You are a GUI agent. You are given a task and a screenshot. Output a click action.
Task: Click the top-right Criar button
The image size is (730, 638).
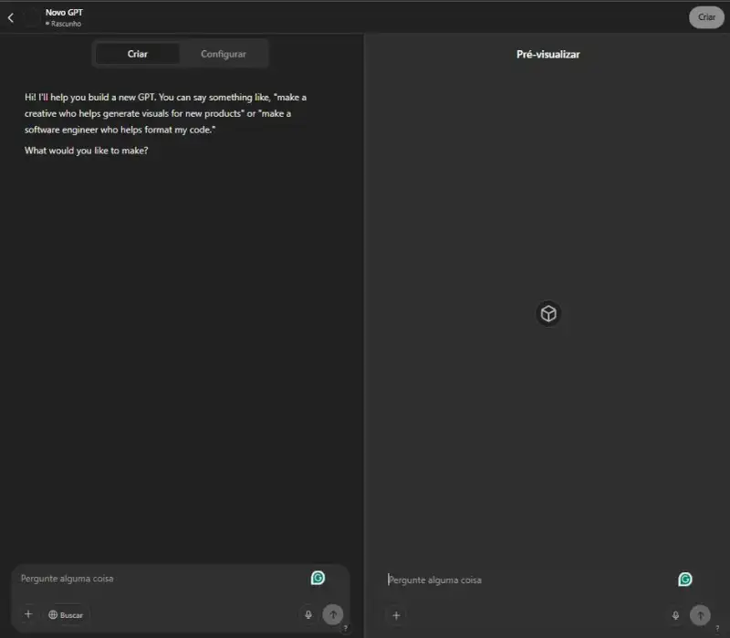706,17
